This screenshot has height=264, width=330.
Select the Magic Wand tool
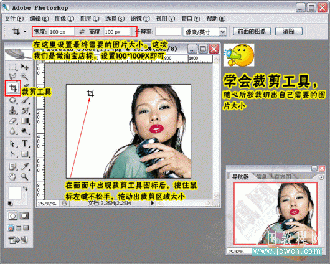(x=25, y=77)
